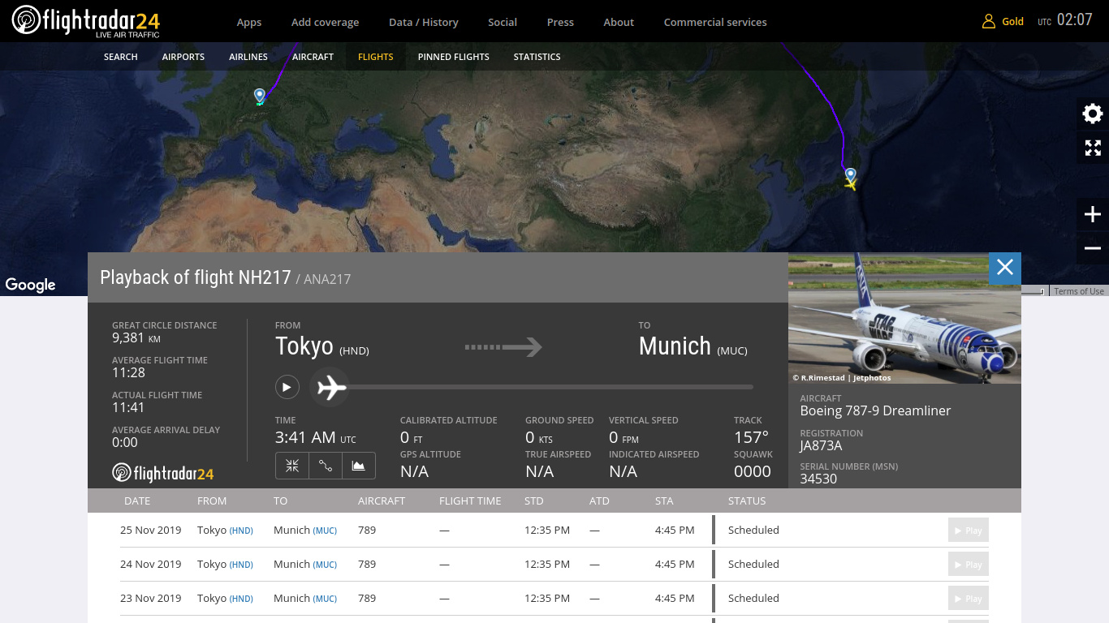Open the Commercial services menu

tap(715, 22)
